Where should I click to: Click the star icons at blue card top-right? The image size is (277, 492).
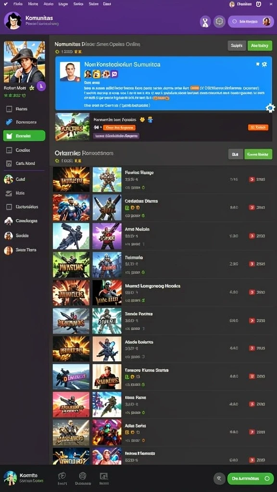261,64
